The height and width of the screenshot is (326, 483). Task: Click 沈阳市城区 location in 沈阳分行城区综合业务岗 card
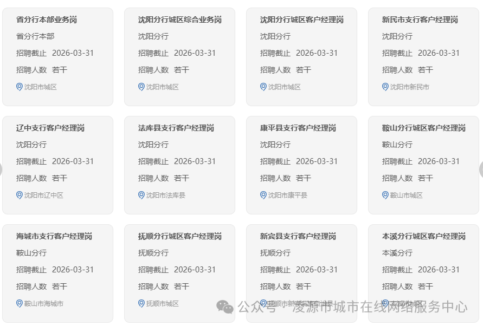pos(163,87)
